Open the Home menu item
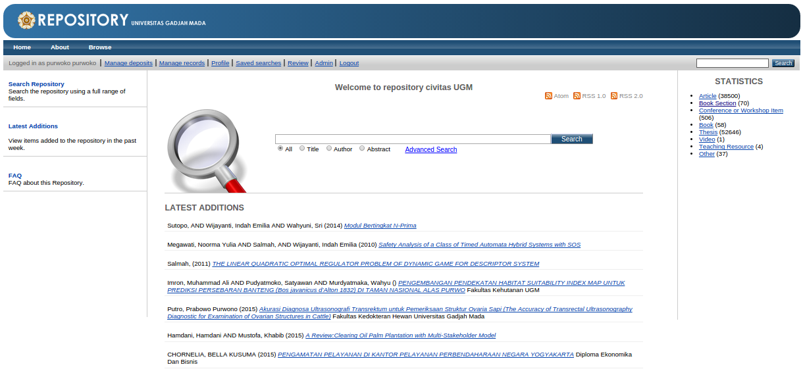The height and width of the screenshot is (371, 803). coord(22,47)
